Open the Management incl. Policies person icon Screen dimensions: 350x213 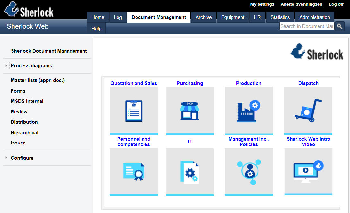[x=249, y=172]
